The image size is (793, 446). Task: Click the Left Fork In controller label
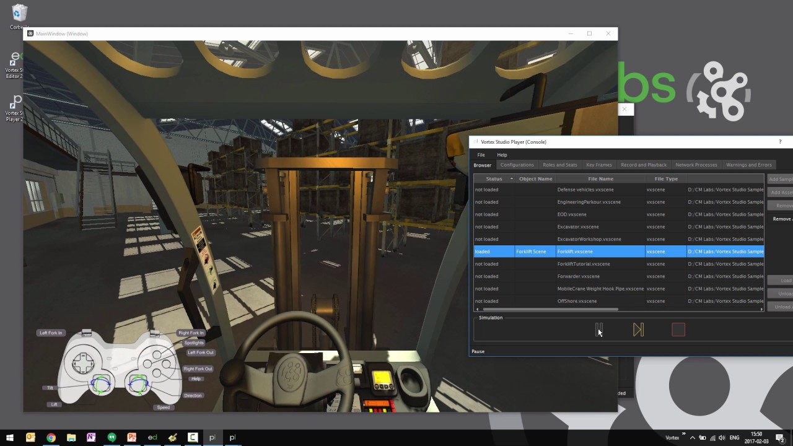[51, 333]
